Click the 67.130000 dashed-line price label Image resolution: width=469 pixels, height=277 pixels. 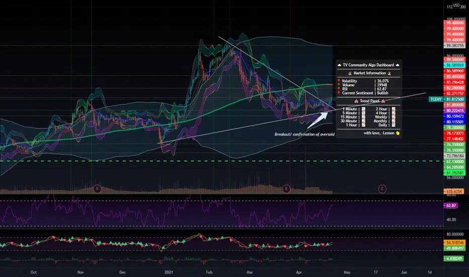click(x=454, y=162)
